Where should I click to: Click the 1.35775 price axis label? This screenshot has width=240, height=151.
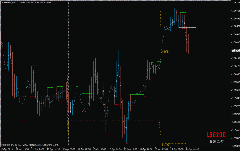pos(236,106)
